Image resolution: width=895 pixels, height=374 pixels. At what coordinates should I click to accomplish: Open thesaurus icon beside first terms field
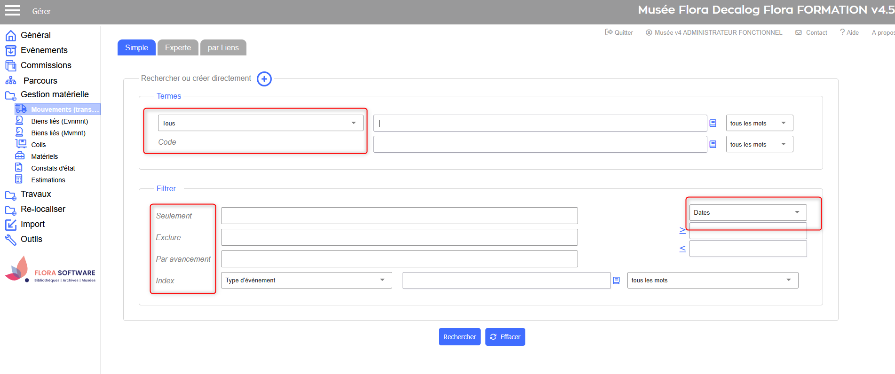click(713, 123)
